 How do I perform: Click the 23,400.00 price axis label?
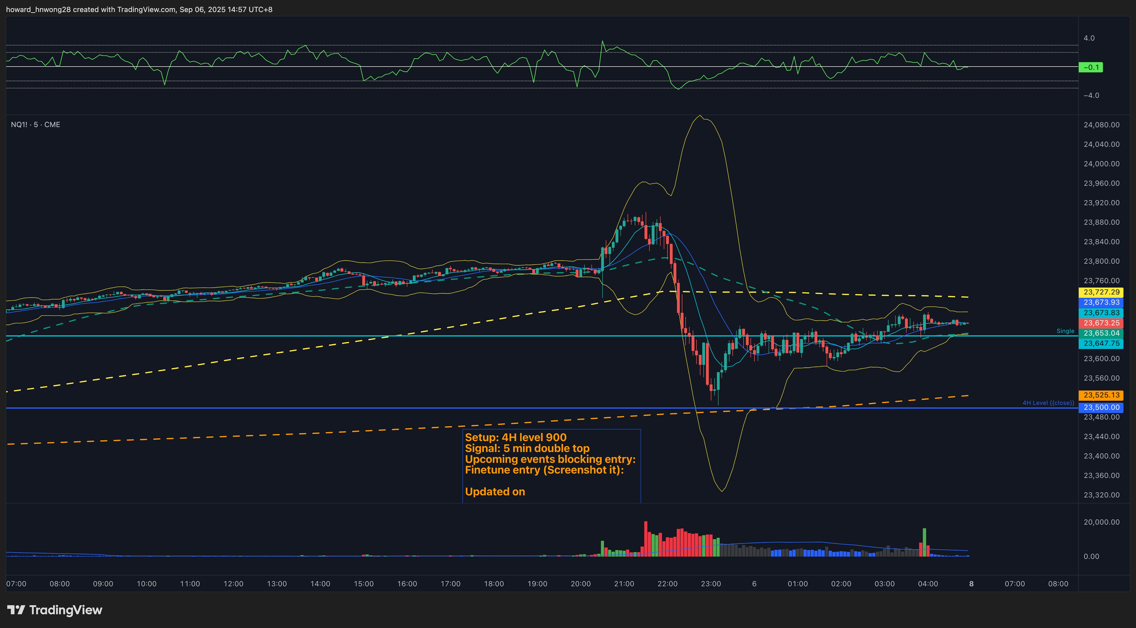[1101, 456]
